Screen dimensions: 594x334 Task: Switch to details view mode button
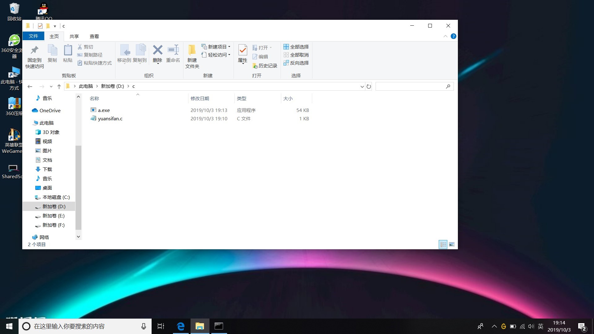pyautogui.click(x=443, y=244)
